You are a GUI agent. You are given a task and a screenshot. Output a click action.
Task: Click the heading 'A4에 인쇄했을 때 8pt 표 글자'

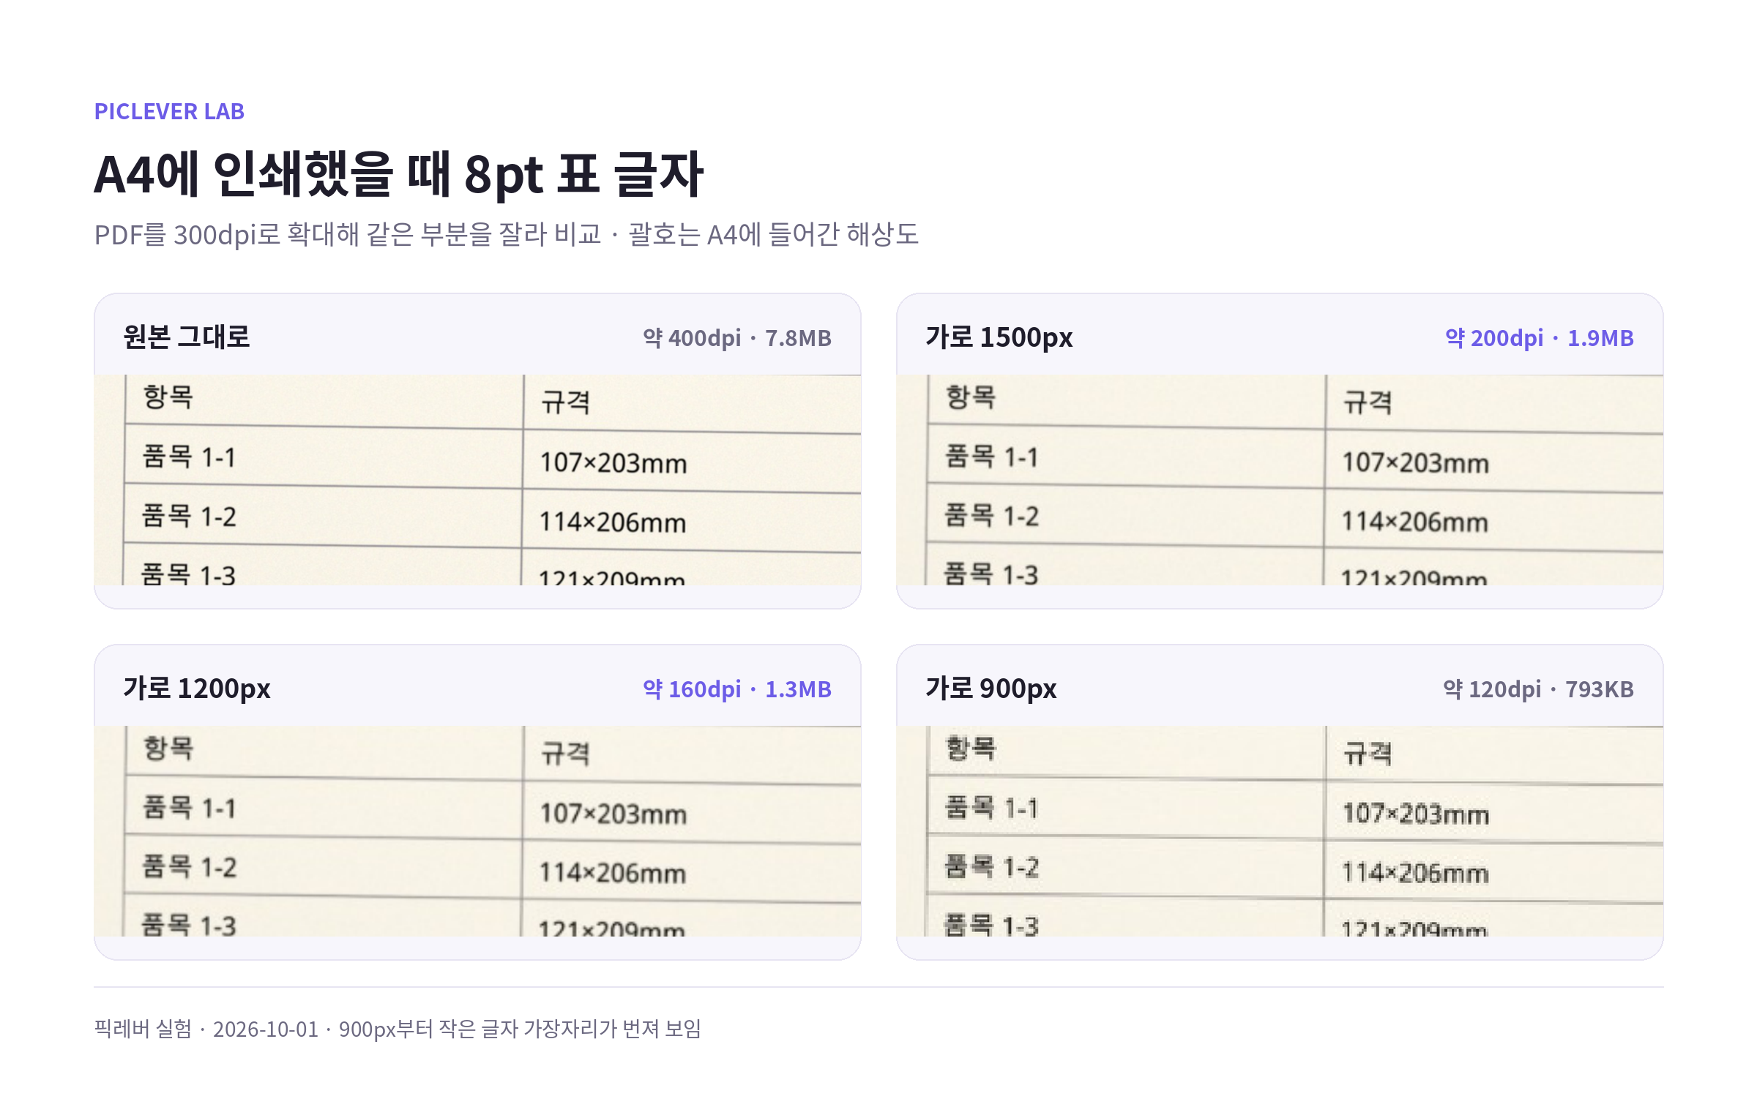coord(399,174)
